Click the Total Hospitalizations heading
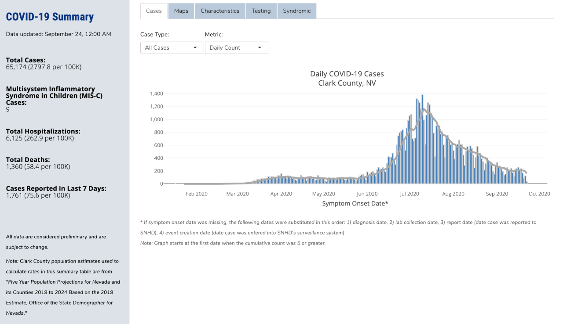Viewport: 563px width, 324px height. pyautogui.click(x=43, y=131)
